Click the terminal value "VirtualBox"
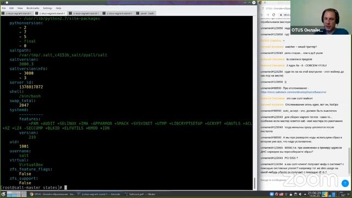The width and height of the screenshot is (352, 198). pyautogui.click(x=31, y=164)
